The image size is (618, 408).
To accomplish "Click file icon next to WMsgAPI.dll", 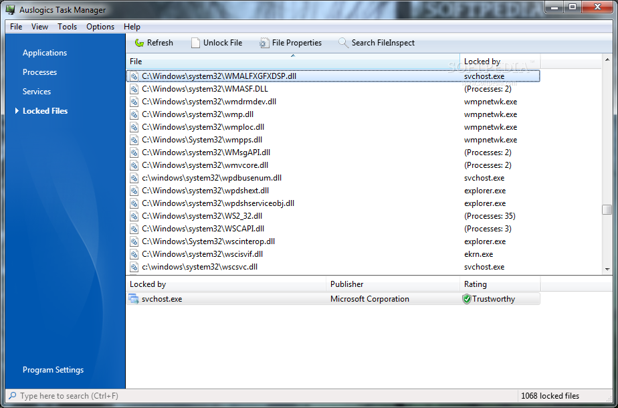I will (134, 152).
